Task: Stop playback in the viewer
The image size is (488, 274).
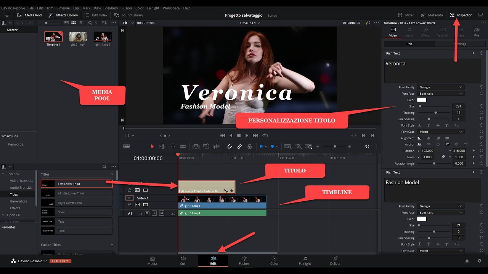Action: pyautogui.click(x=239, y=135)
